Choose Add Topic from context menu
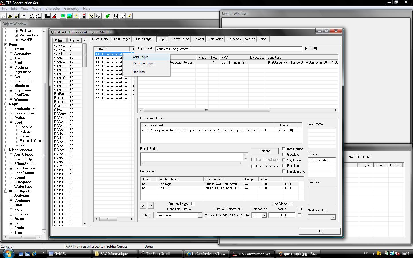The width and height of the screenshot is (413, 258). 146,57
